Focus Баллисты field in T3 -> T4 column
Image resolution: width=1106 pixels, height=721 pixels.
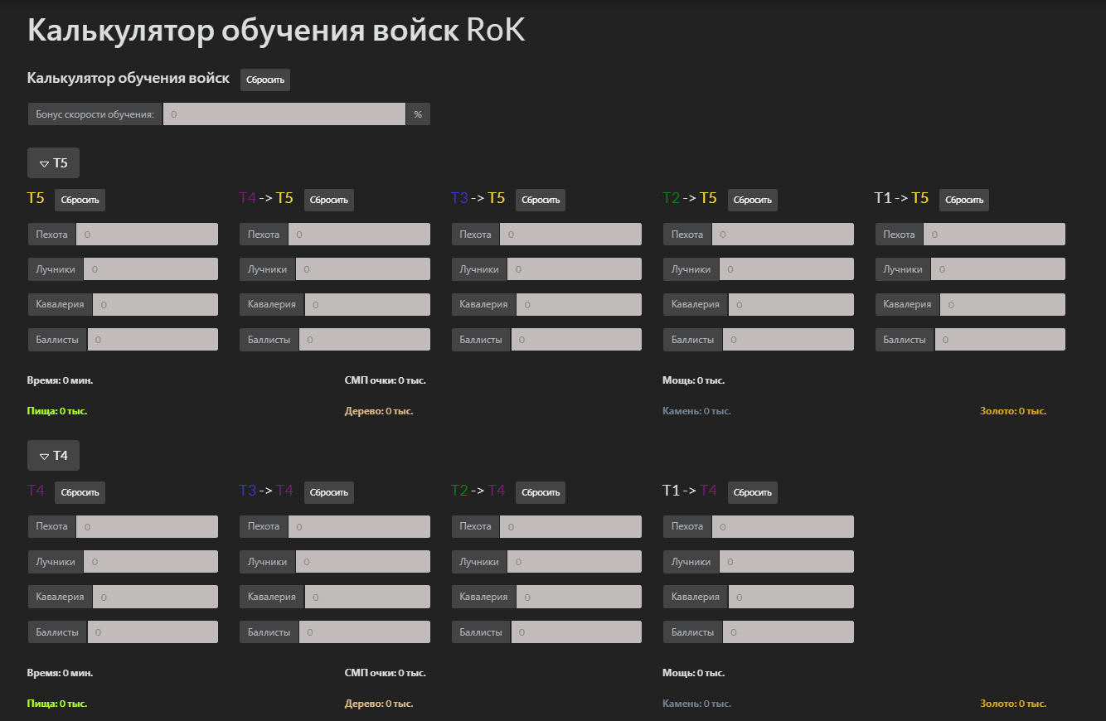point(365,632)
